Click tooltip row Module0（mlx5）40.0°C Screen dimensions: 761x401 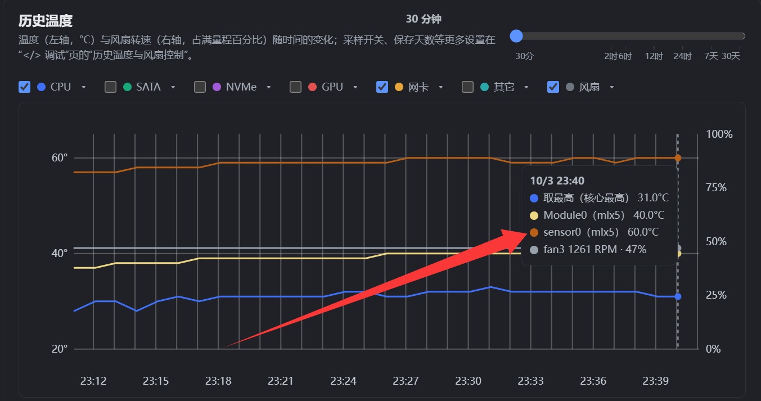click(597, 215)
